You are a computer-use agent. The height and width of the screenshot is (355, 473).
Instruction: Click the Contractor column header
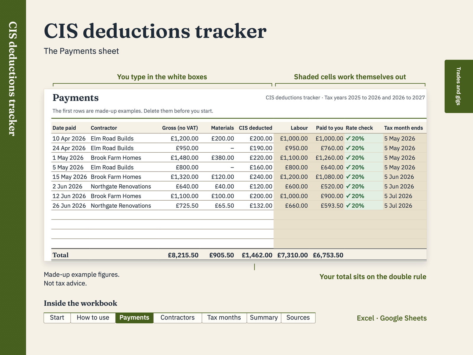tap(104, 128)
